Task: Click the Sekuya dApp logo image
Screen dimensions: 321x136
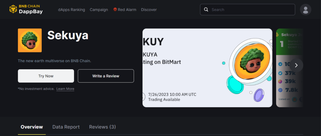Action: tap(30, 40)
